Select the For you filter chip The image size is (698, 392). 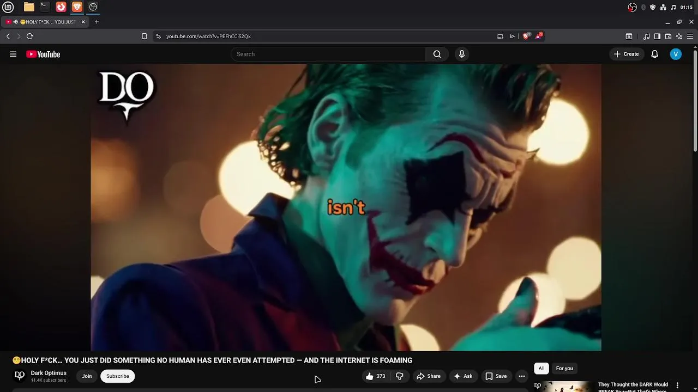[x=564, y=369]
